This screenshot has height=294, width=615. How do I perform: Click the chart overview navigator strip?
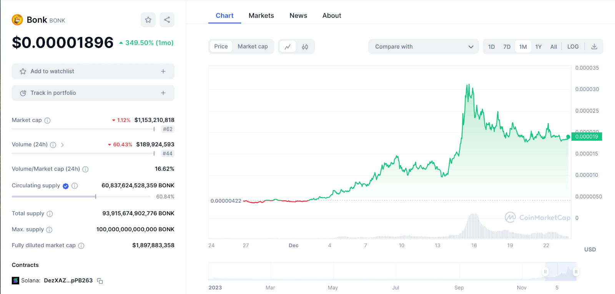(x=392, y=272)
